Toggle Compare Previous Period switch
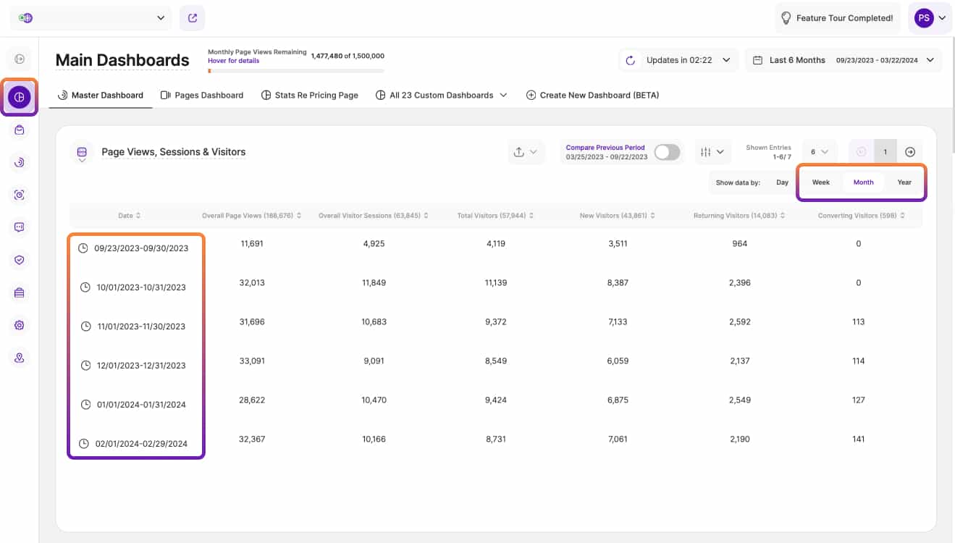Image resolution: width=955 pixels, height=543 pixels. [x=666, y=152]
